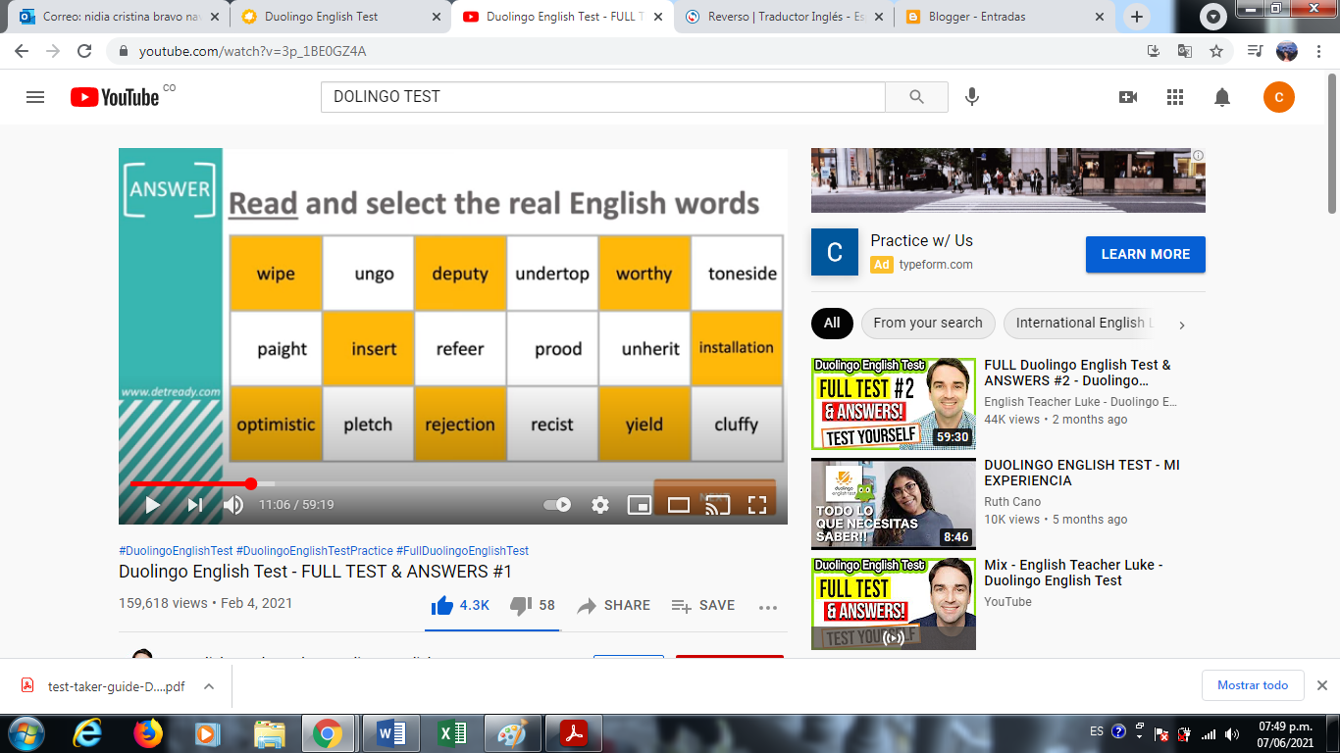The height and width of the screenshot is (753, 1340).
Task: Go to the YouTube home logo
Action: pos(115,97)
